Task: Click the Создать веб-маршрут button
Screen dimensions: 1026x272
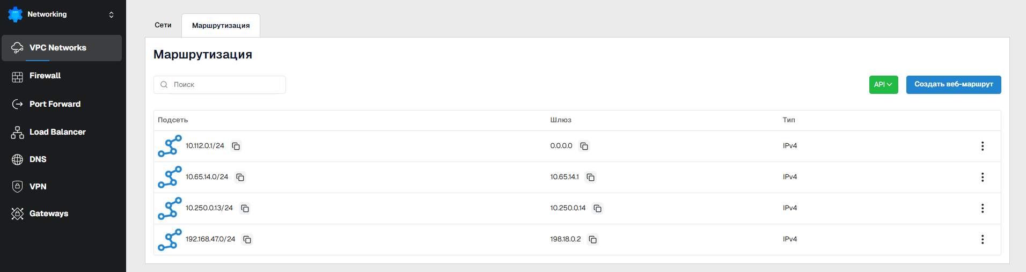Action: (x=954, y=85)
